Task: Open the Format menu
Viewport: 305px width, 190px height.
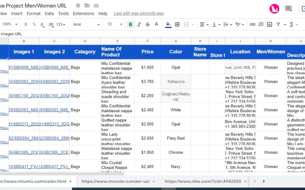Action: point(34,13)
